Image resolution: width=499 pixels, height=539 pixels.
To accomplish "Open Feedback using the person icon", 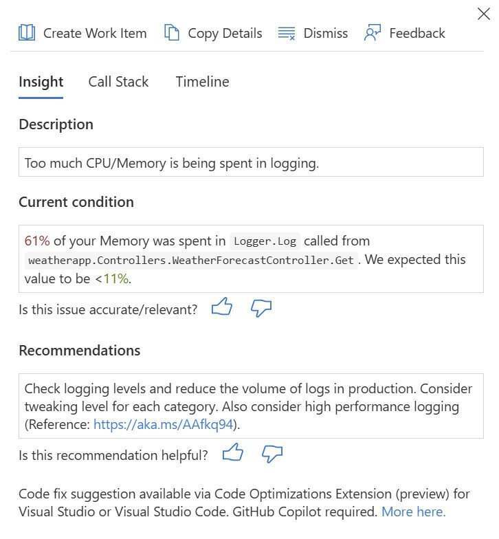I will tap(373, 33).
